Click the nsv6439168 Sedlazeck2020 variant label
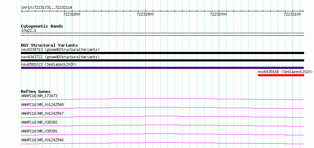The width and height of the screenshot is (314, 148). [285, 72]
